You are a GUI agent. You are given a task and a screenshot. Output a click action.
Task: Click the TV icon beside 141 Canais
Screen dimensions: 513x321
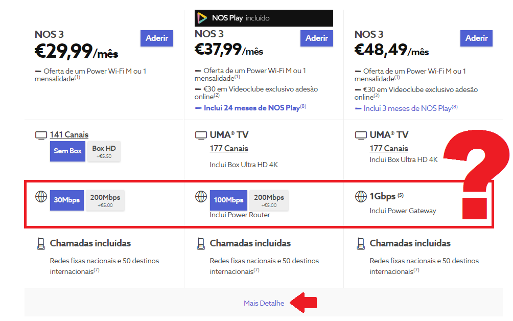click(x=40, y=135)
